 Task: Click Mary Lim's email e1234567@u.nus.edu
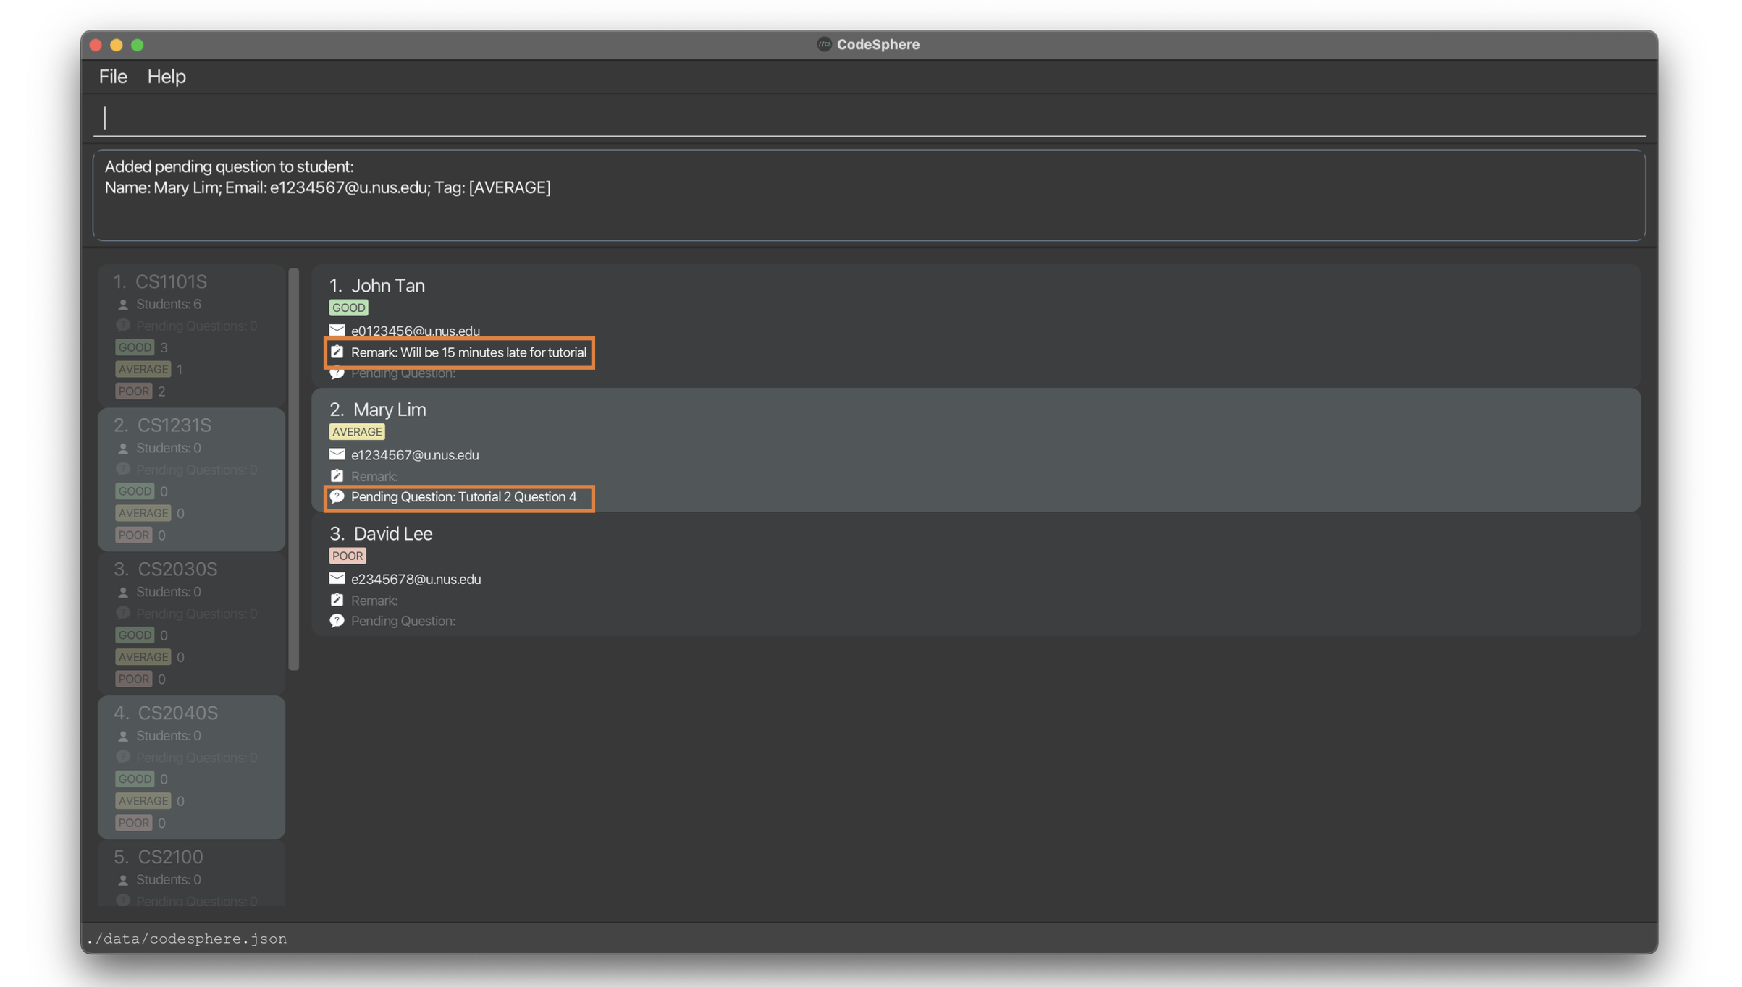415,455
